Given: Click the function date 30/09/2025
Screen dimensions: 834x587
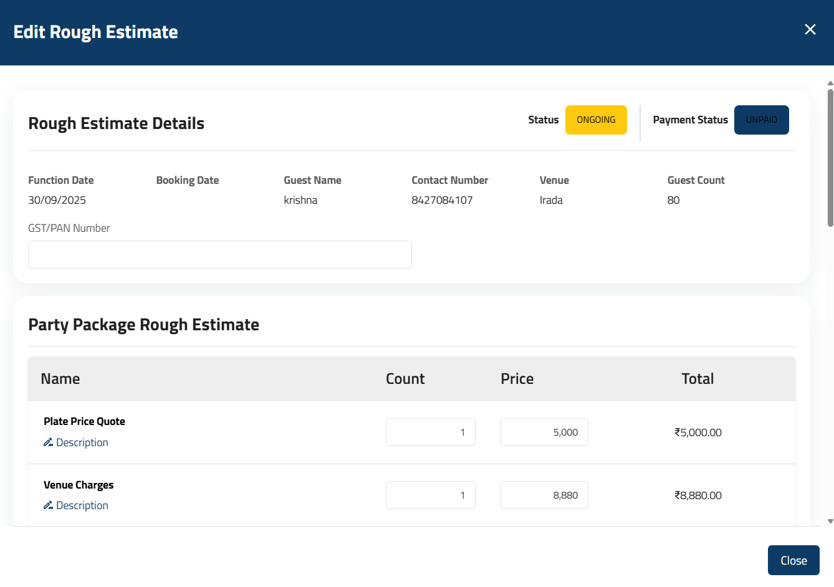Looking at the screenshot, I should coord(57,200).
